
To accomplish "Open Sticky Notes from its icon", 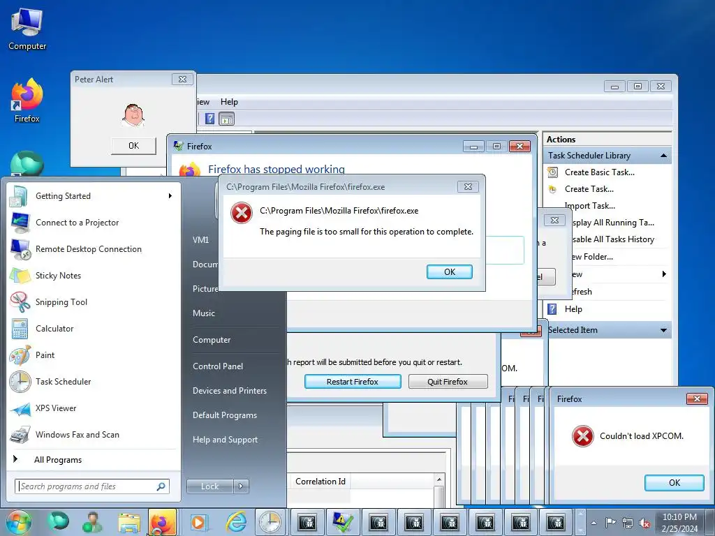I will click(20, 275).
